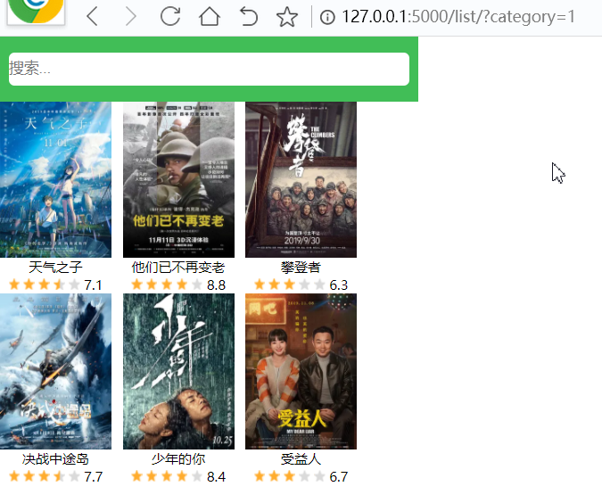Reload the page with refresh icon
Screen dimensions: 602x503
pos(170,17)
